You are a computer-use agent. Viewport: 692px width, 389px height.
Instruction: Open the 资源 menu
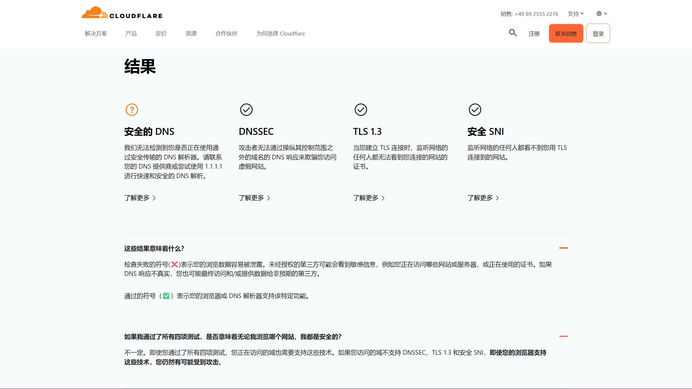(191, 33)
